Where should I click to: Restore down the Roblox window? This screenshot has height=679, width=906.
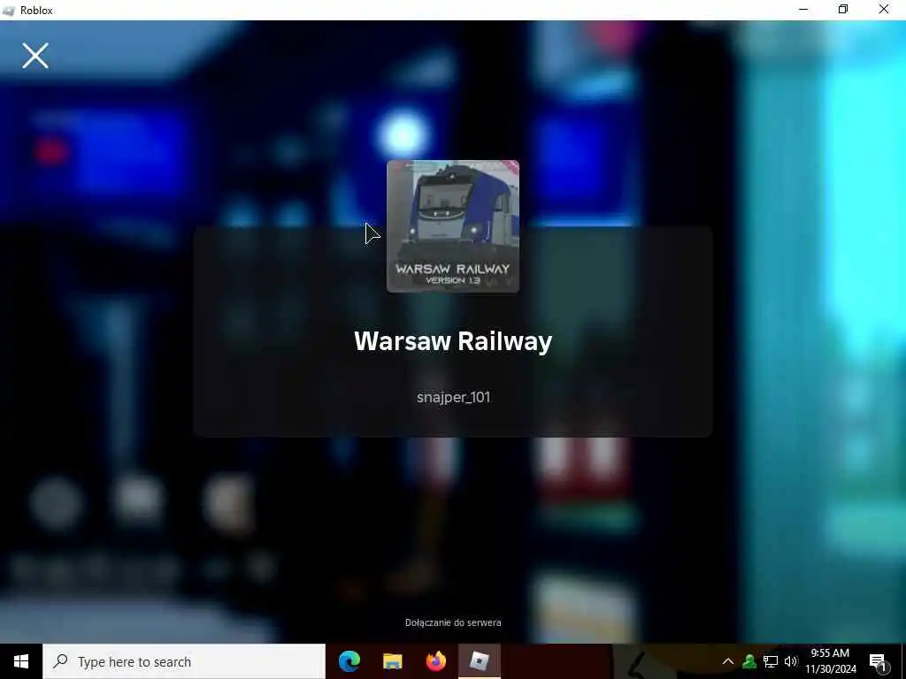843,10
